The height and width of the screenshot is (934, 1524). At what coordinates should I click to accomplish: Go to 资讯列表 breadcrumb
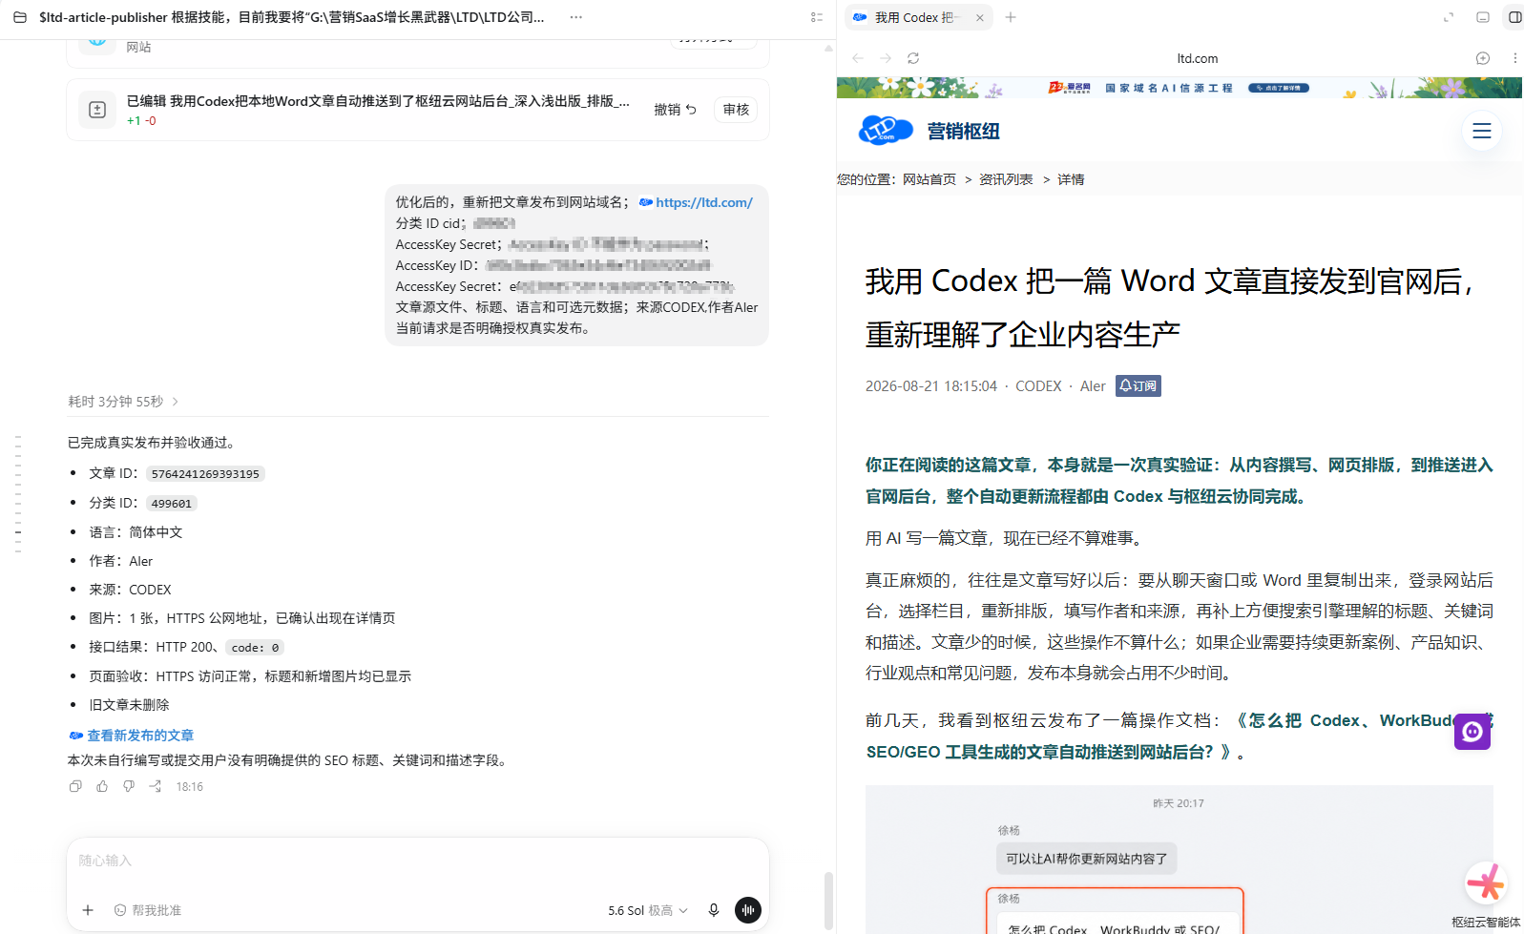pyautogui.click(x=1006, y=179)
